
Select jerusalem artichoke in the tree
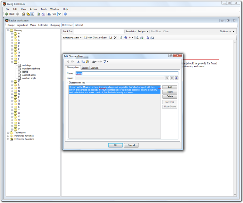pyautogui.click(x=31, y=69)
